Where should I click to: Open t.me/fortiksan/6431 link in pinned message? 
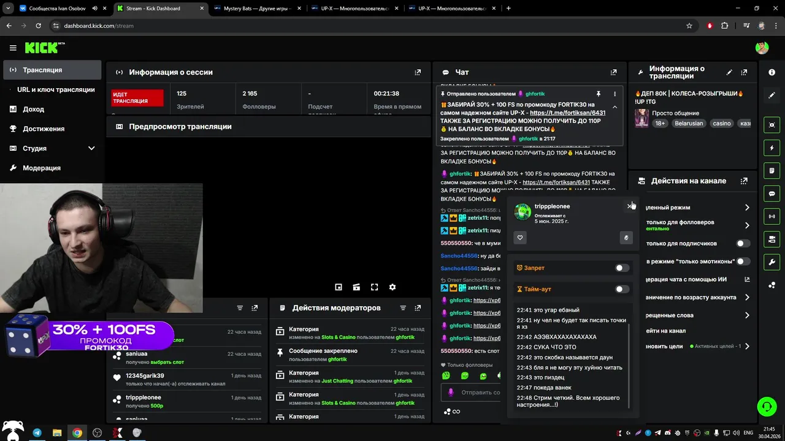click(567, 113)
